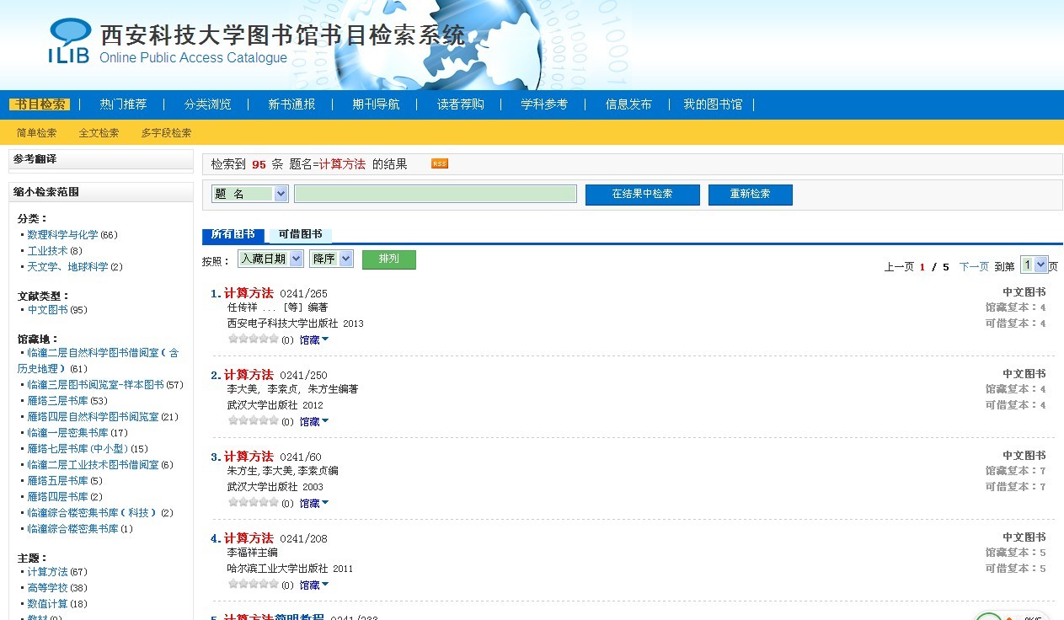Filter by 临潼综合楼密集书库 (1) location
Screen dimensions: 1064x620
pyautogui.click(x=72, y=529)
